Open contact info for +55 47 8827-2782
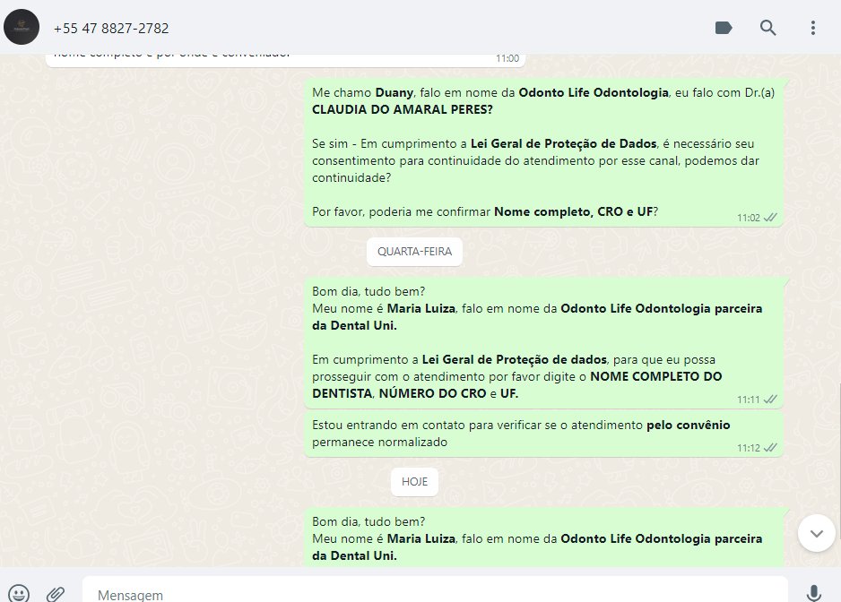 (x=111, y=29)
